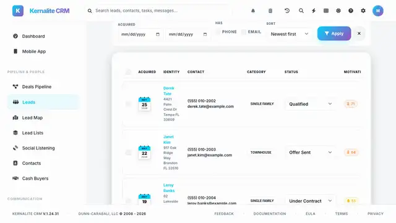The image size is (396, 223).
Task: Click phone number (555) 010-2002
Action: point(202,101)
